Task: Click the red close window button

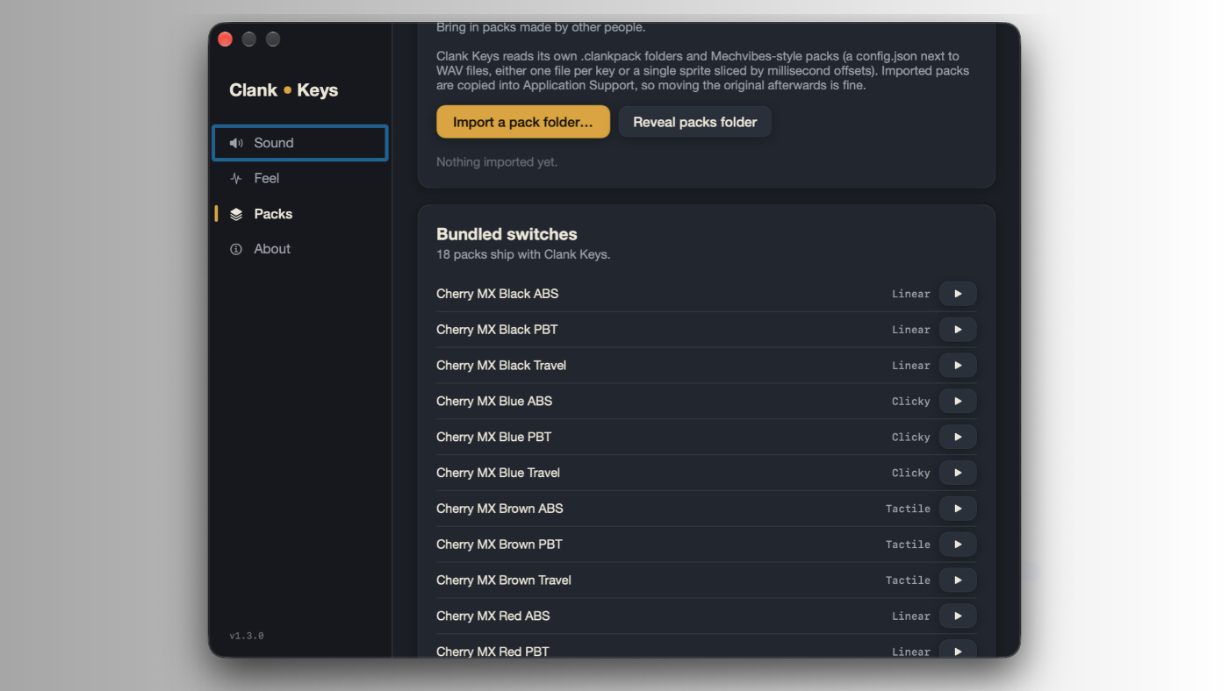Action: tap(225, 39)
